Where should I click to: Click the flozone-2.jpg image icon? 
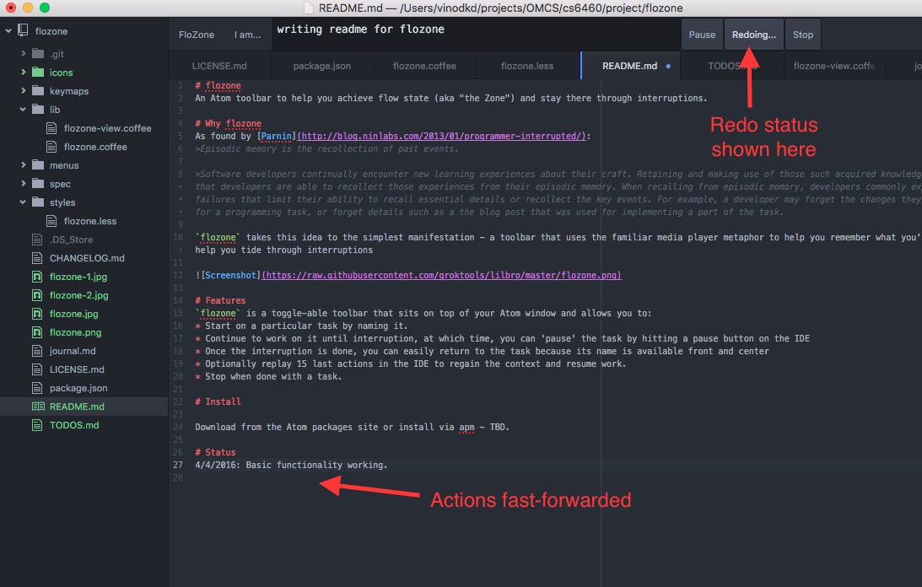pyautogui.click(x=37, y=295)
